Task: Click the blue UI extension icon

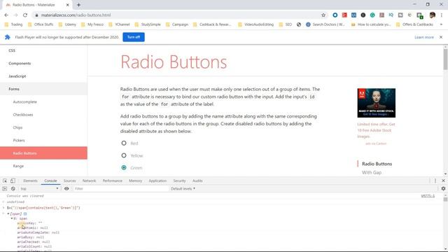Action: [353, 15]
